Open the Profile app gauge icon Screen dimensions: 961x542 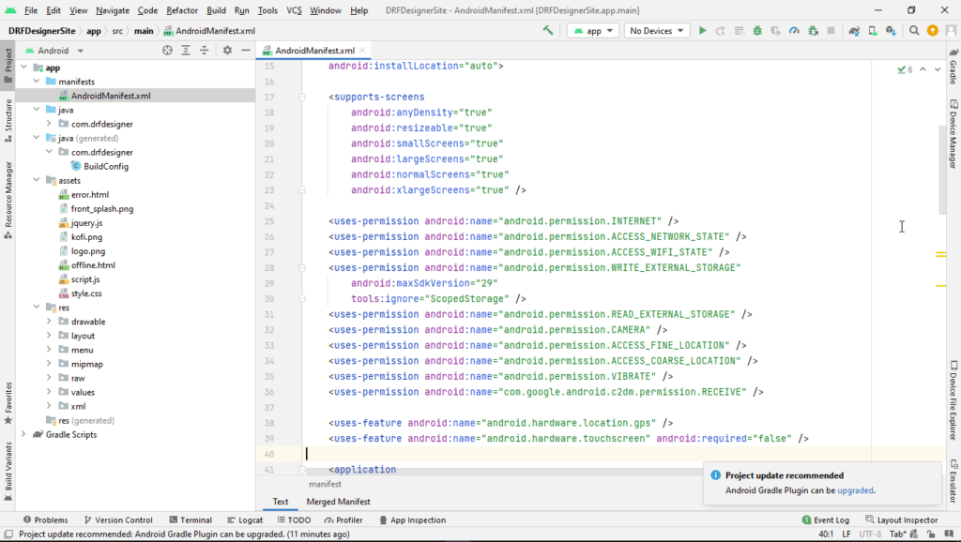tap(794, 31)
